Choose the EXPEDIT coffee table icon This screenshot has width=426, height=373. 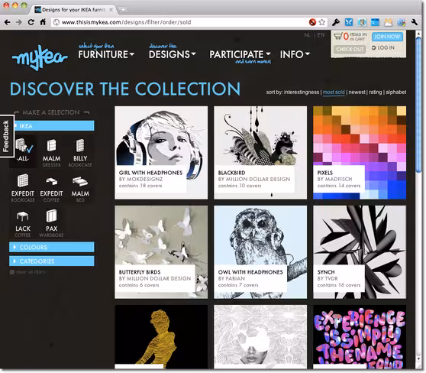point(51,187)
